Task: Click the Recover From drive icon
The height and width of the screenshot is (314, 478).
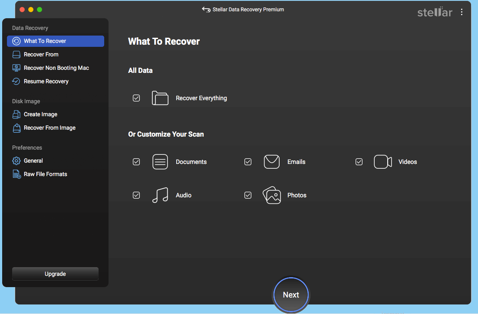Action: (16, 55)
